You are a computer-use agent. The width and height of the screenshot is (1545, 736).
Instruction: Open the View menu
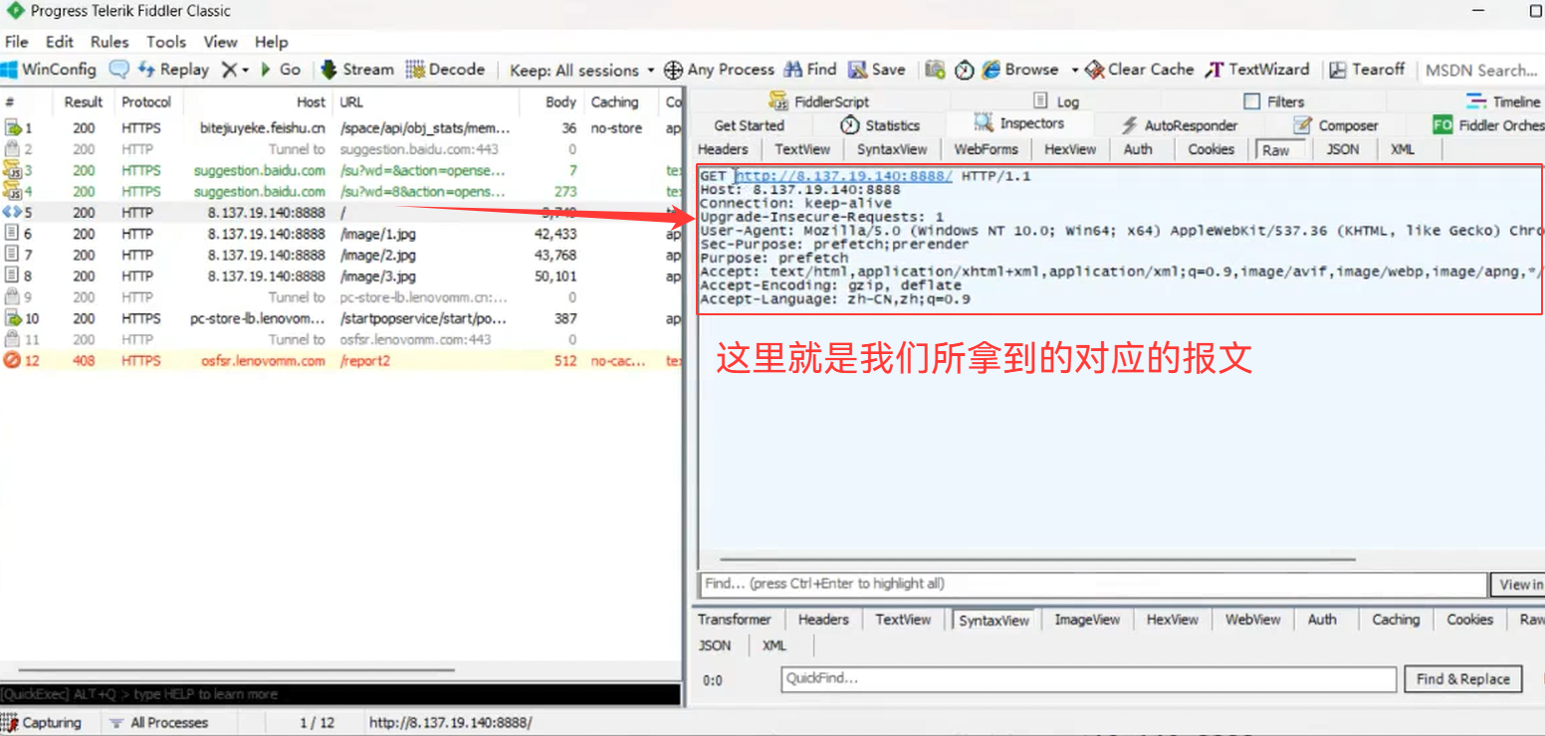click(221, 42)
